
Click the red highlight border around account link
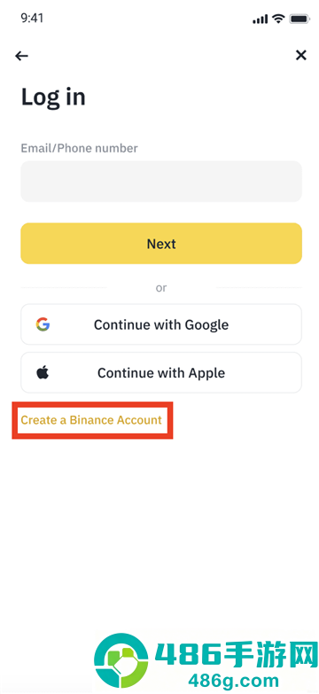click(x=92, y=420)
